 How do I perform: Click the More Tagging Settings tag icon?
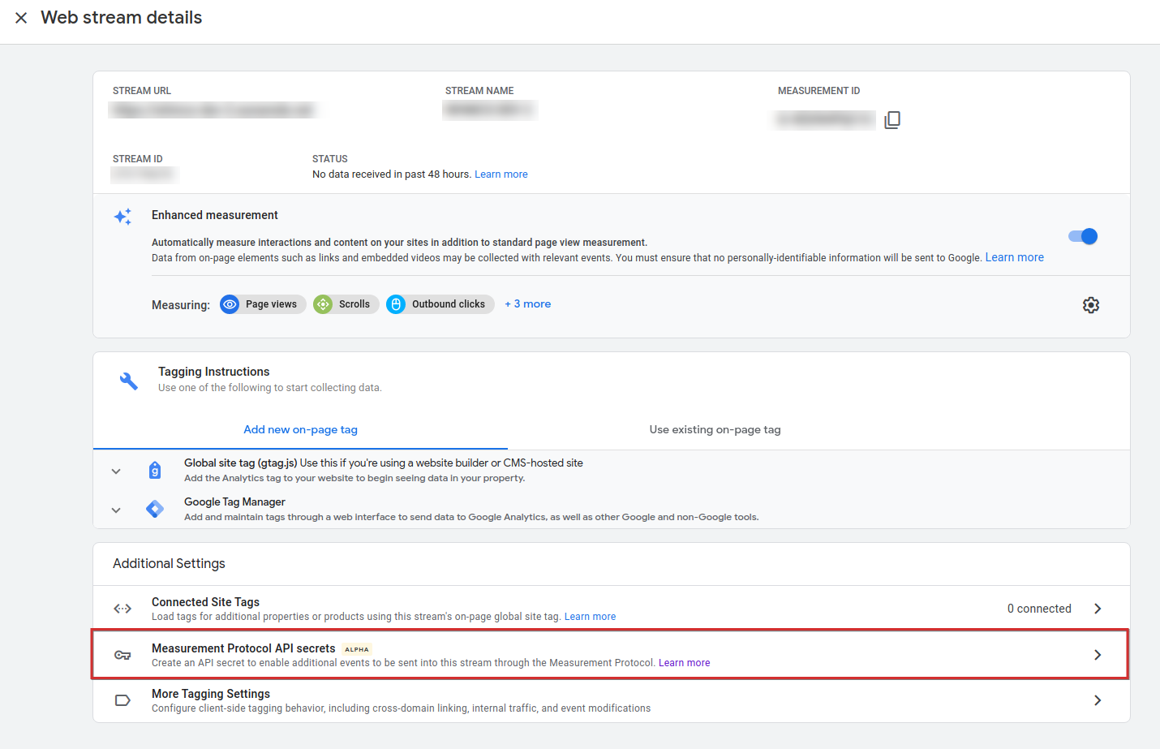(122, 699)
